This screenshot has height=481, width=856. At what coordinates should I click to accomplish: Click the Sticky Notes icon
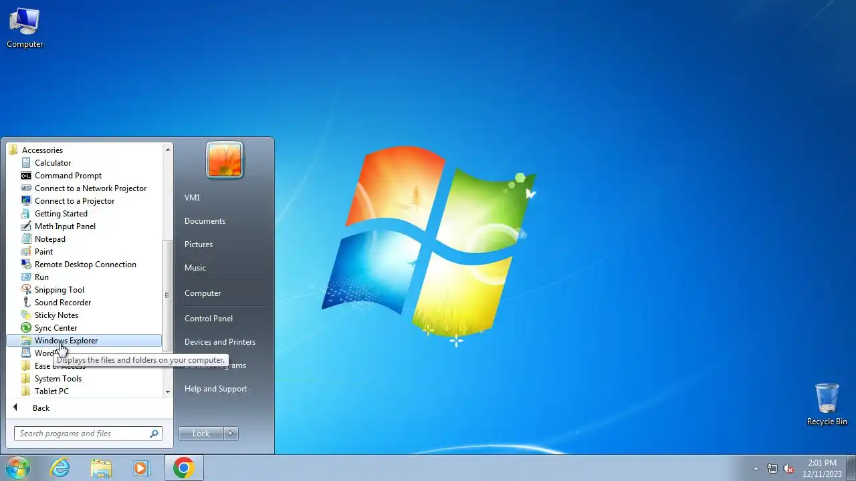tap(26, 315)
